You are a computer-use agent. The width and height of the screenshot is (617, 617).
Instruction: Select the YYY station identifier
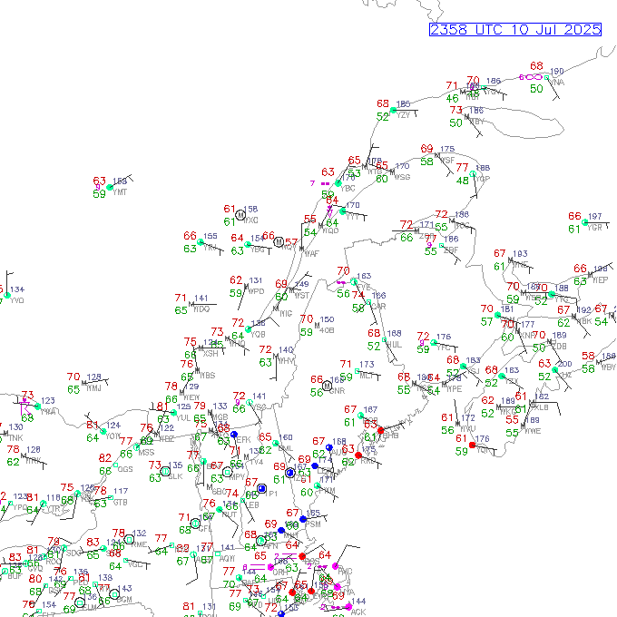point(353,217)
